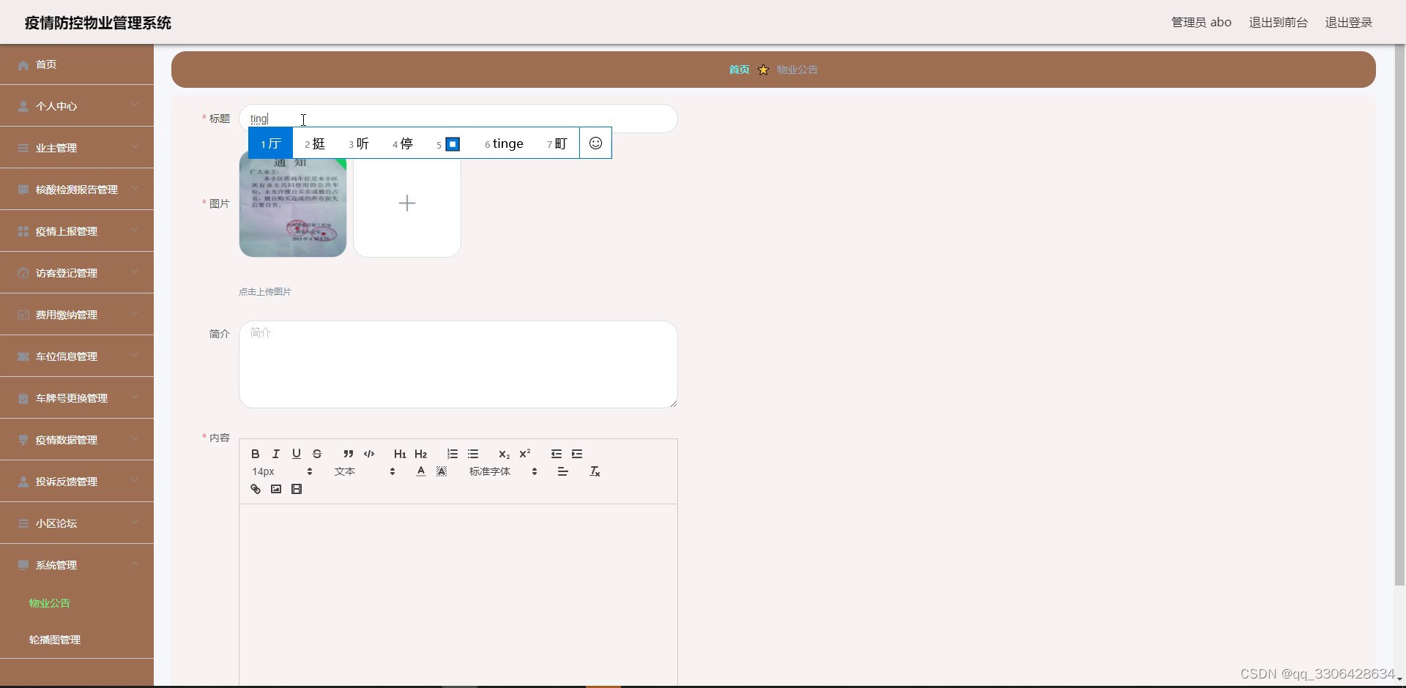
Task: Collapse the 系统管理 sidebar menu
Action: tap(77, 565)
